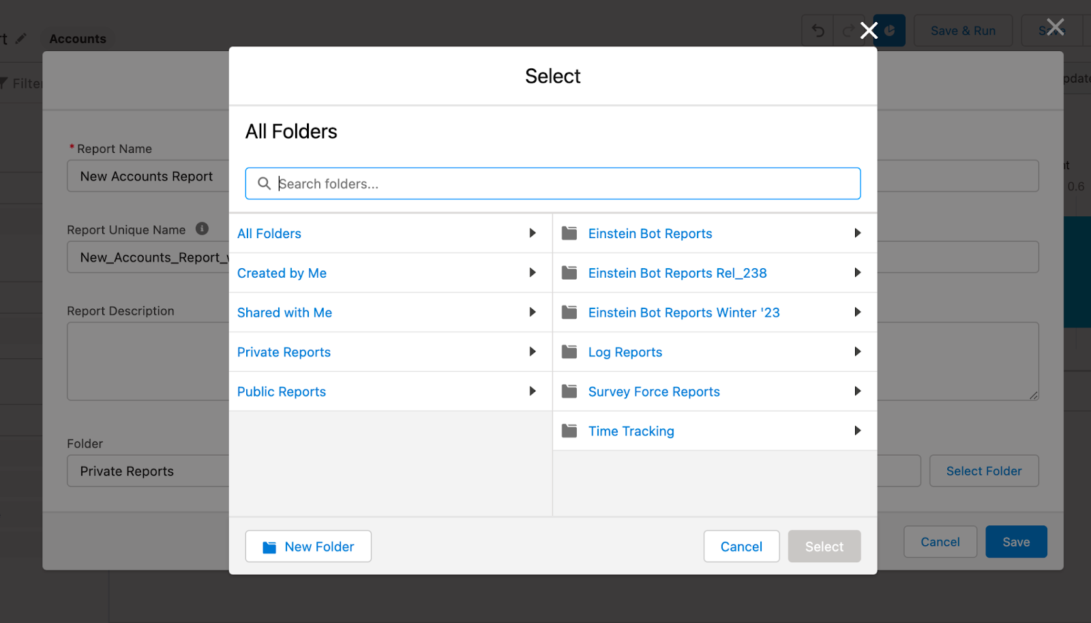Select Created by Me category
The image size is (1091, 623).
point(282,273)
